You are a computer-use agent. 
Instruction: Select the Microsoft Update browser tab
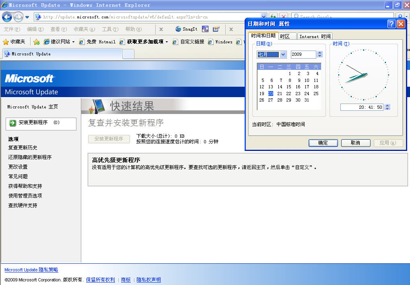pyautogui.click(x=62, y=54)
